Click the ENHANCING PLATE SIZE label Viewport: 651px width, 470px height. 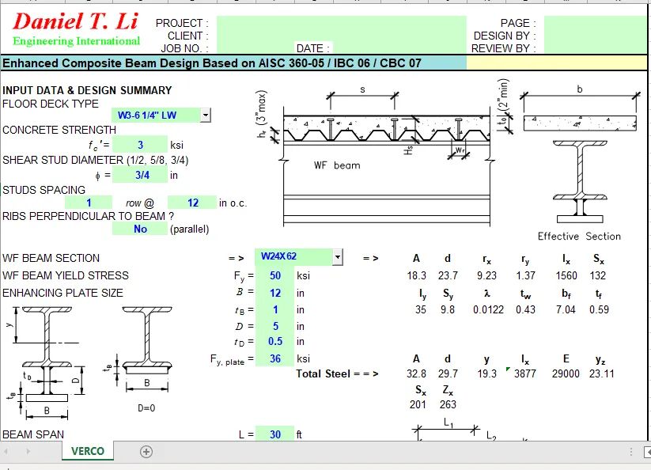(x=62, y=293)
